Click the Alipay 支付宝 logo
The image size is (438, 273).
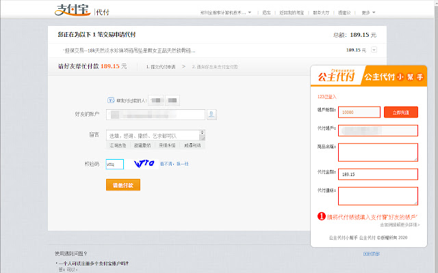73,10
